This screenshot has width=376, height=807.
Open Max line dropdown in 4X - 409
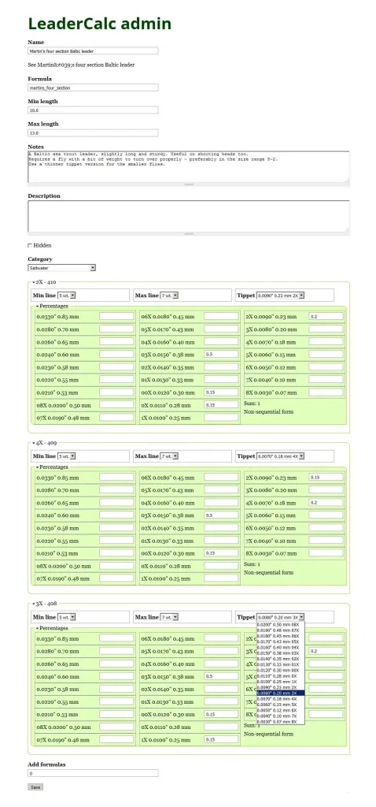(x=169, y=456)
